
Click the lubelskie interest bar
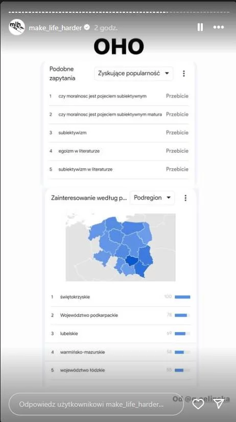click(182, 334)
